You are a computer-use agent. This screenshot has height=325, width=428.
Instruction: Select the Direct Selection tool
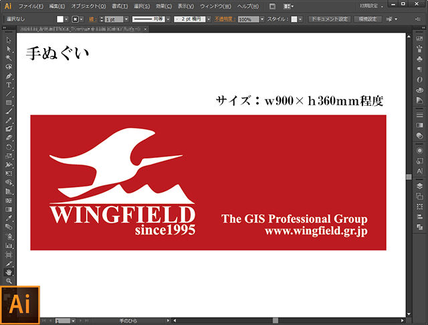[x=9, y=49]
